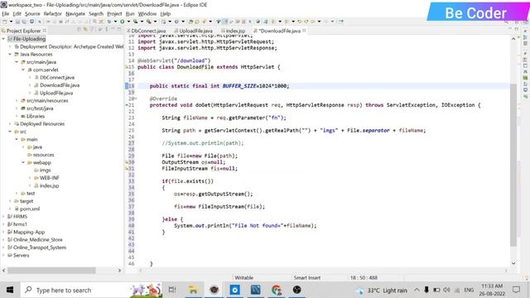
Task: Collapse the src/main/java folder
Action: [x=17, y=62]
